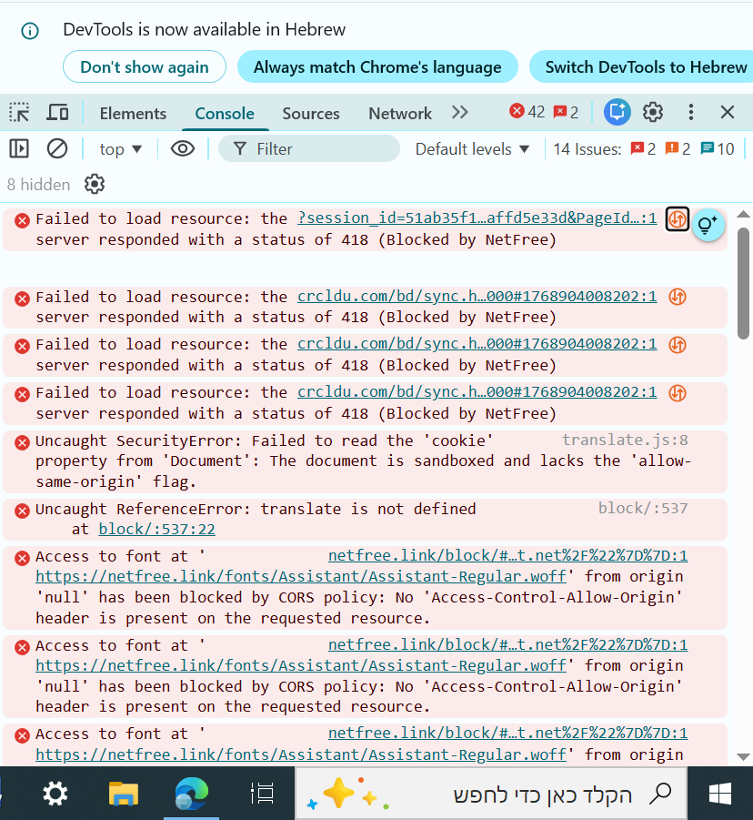Image resolution: width=753 pixels, height=820 pixels.
Task: Open the block/:537:22 source link
Action: coord(156,529)
